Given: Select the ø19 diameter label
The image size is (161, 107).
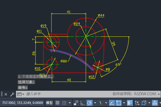Looking at the screenshot, I should pos(43,26).
